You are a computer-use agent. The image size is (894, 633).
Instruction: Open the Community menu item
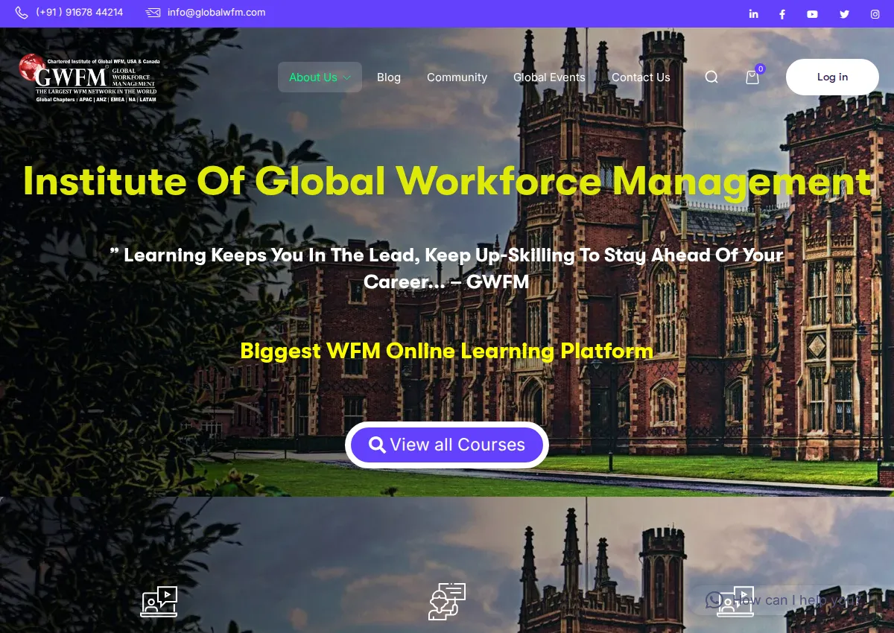point(457,77)
